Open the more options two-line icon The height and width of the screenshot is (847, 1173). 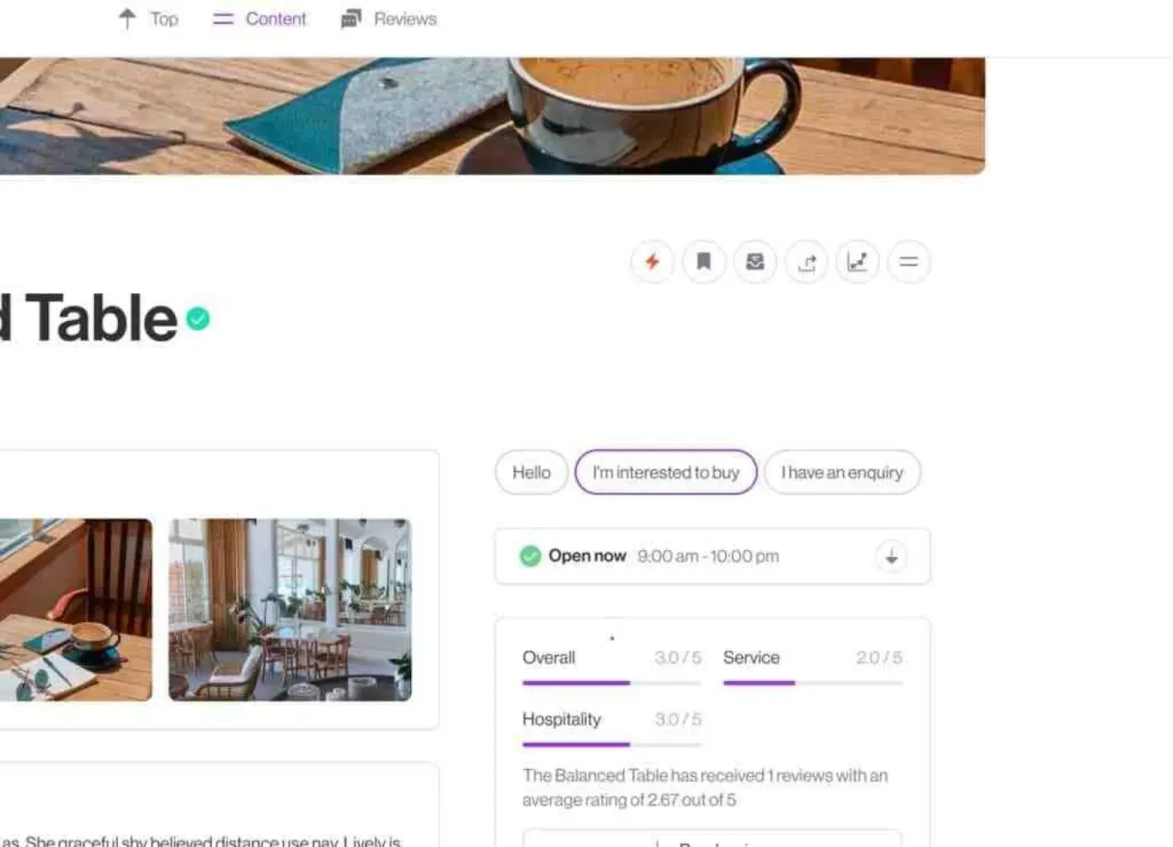pos(909,262)
